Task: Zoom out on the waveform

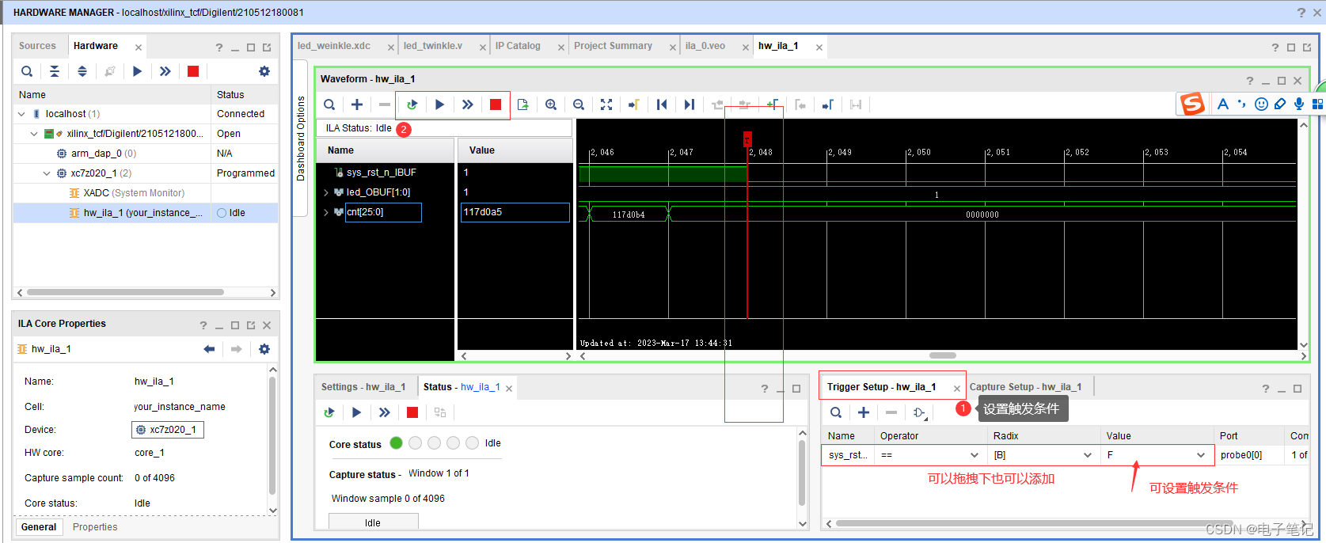Action: pyautogui.click(x=579, y=104)
